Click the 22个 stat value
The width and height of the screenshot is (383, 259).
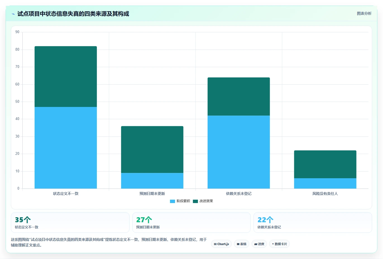pyautogui.click(x=265, y=220)
